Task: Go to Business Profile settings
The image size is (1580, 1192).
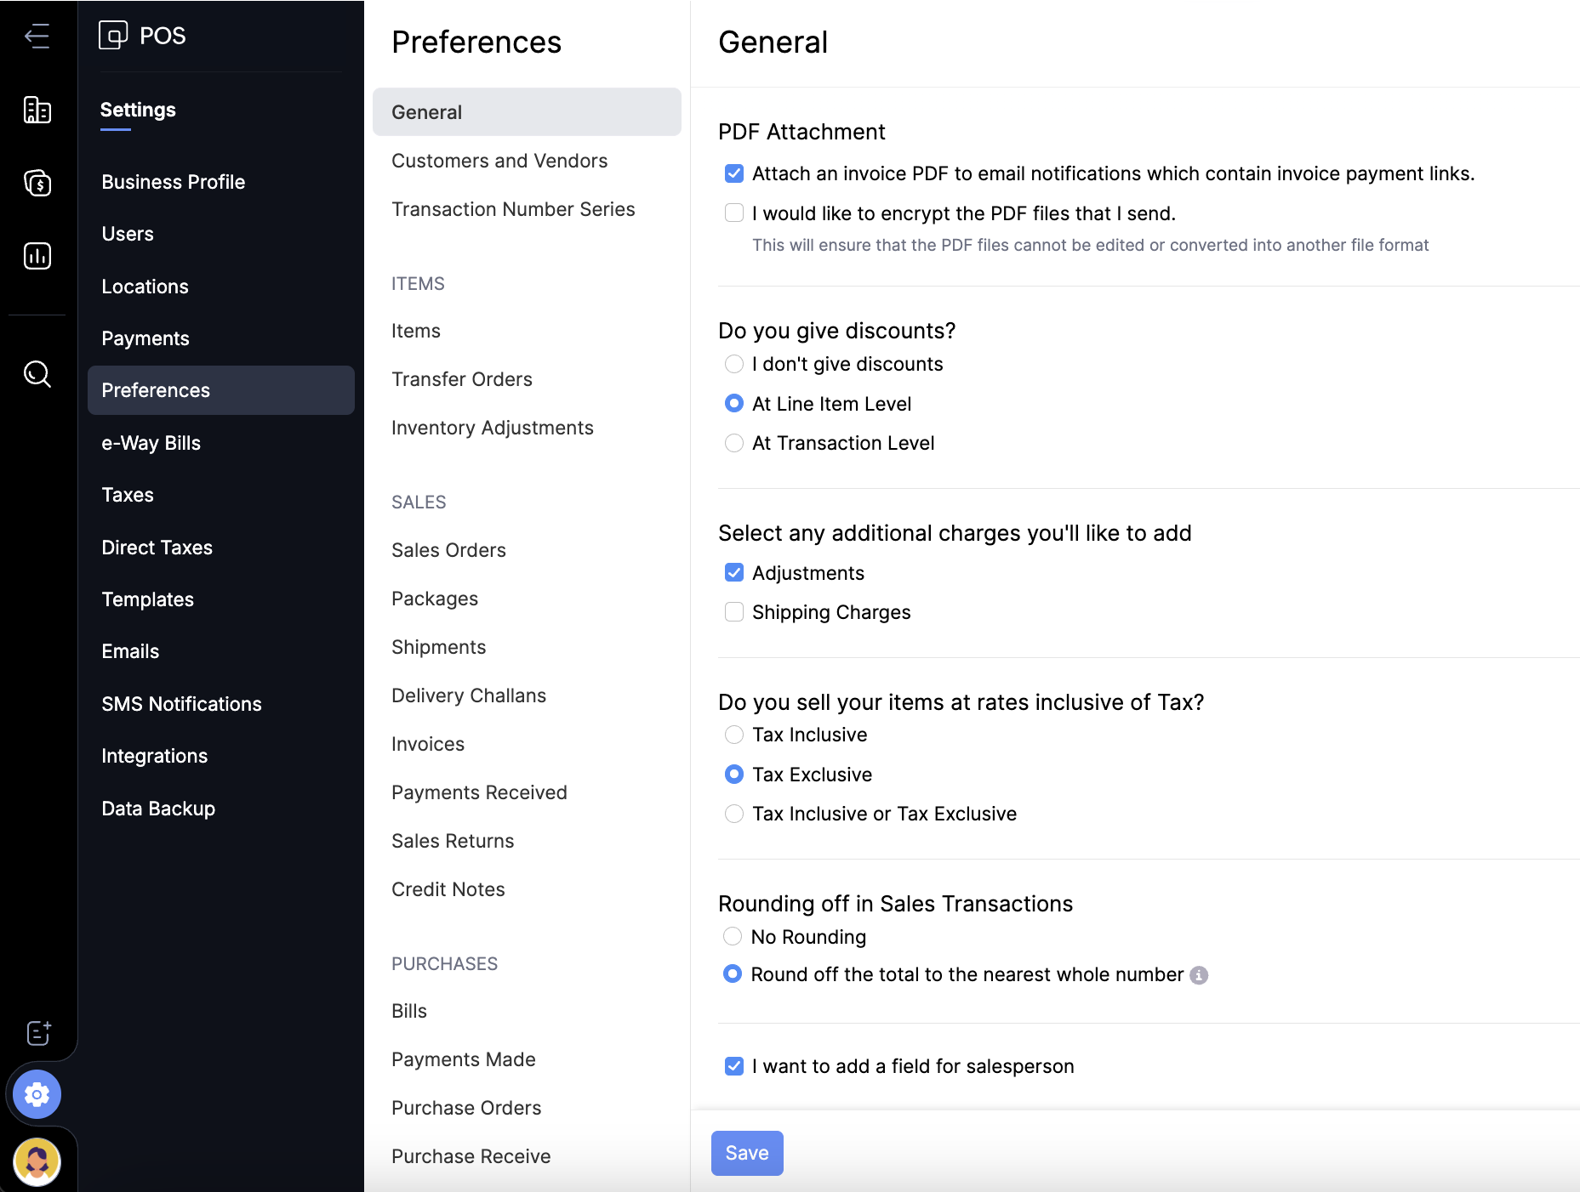Action: coord(174,182)
